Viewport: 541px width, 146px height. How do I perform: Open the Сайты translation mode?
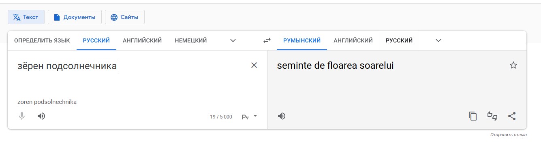pos(125,17)
